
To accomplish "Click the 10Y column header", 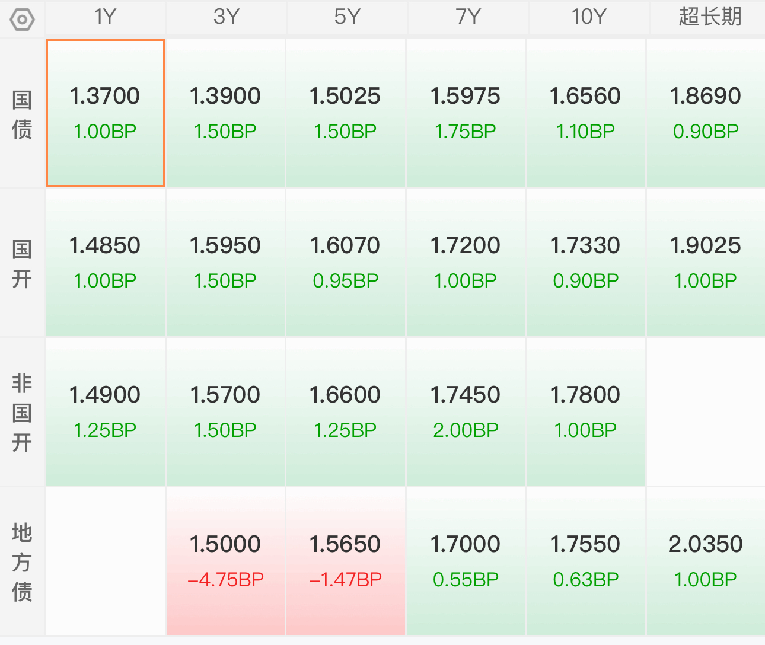I will (588, 17).
